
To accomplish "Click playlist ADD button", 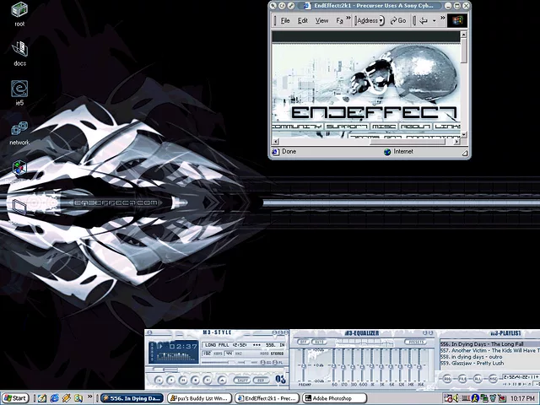I will click(x=447, y=379).
